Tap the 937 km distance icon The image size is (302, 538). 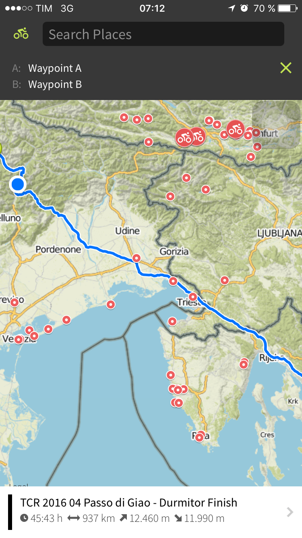[74, 518]
